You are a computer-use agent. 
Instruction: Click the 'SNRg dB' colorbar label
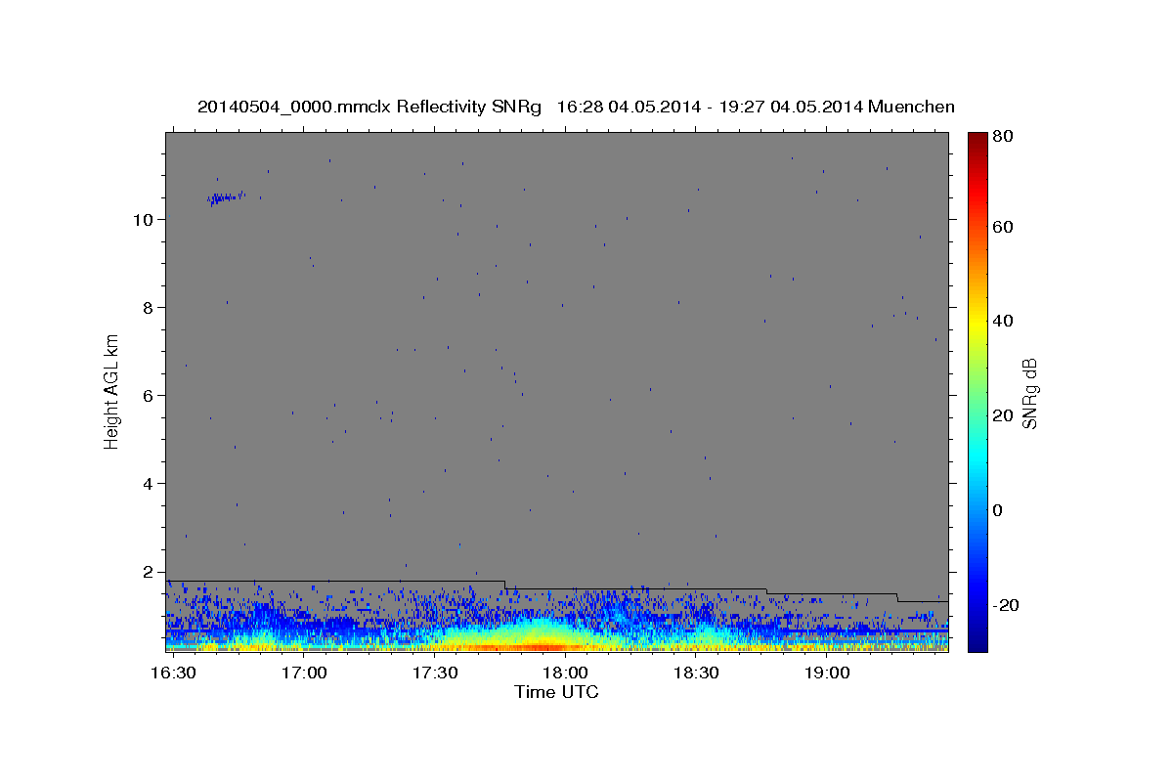(x=1029, y=393)
